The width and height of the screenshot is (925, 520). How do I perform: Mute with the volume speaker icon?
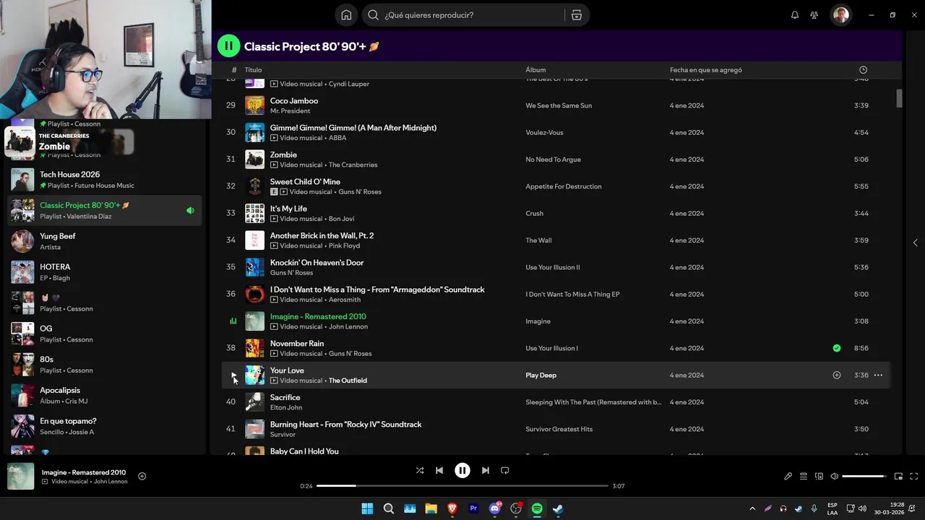click(x=834, y=477)
